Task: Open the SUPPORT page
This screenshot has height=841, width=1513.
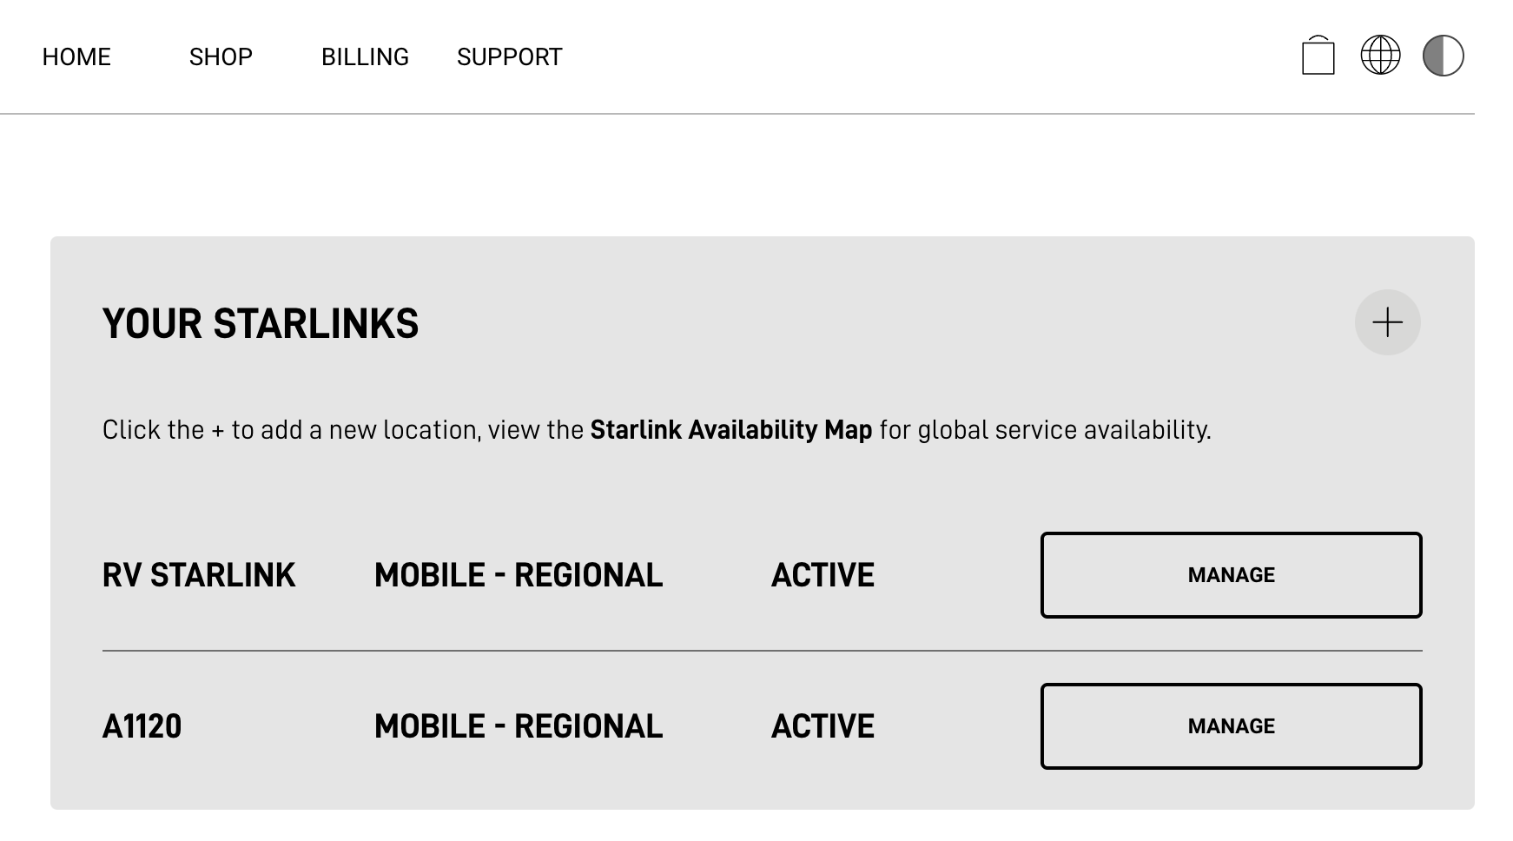Action: (x=510, y=57)
